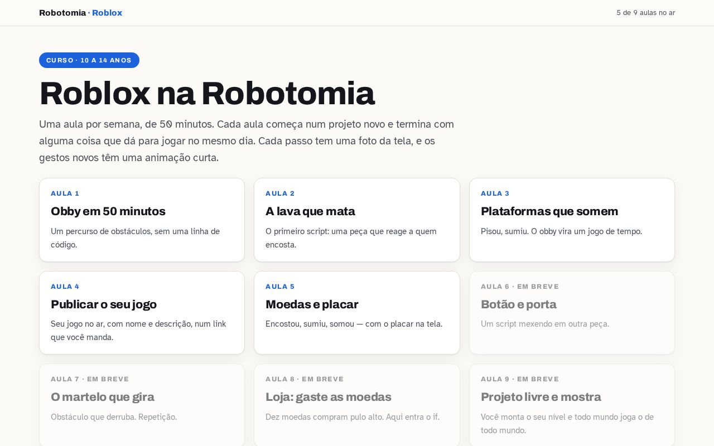Click the intro paragraph starting 'Uma aula por semana'
714x446 pixels.
[x=247, y=141]
